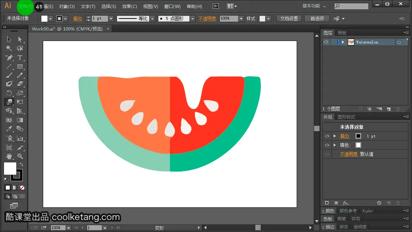Image resolution: width=412 pixels, height=232 pixels.
Task: Toggle opacity (不透明度) row visibility eye
Action: [327, 154]
